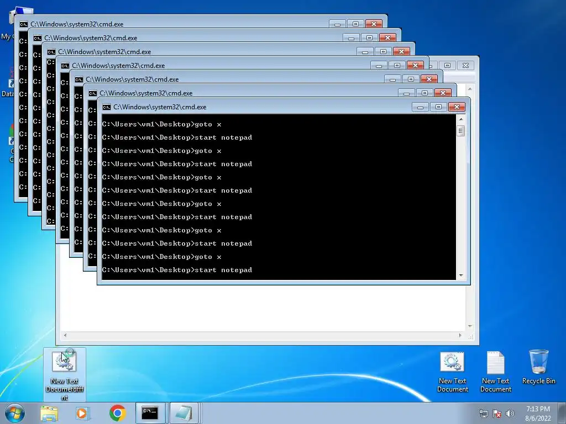Click the scroll thumb in the frontmost cmd window
This screenshot has height=424, width=566.
460,131
